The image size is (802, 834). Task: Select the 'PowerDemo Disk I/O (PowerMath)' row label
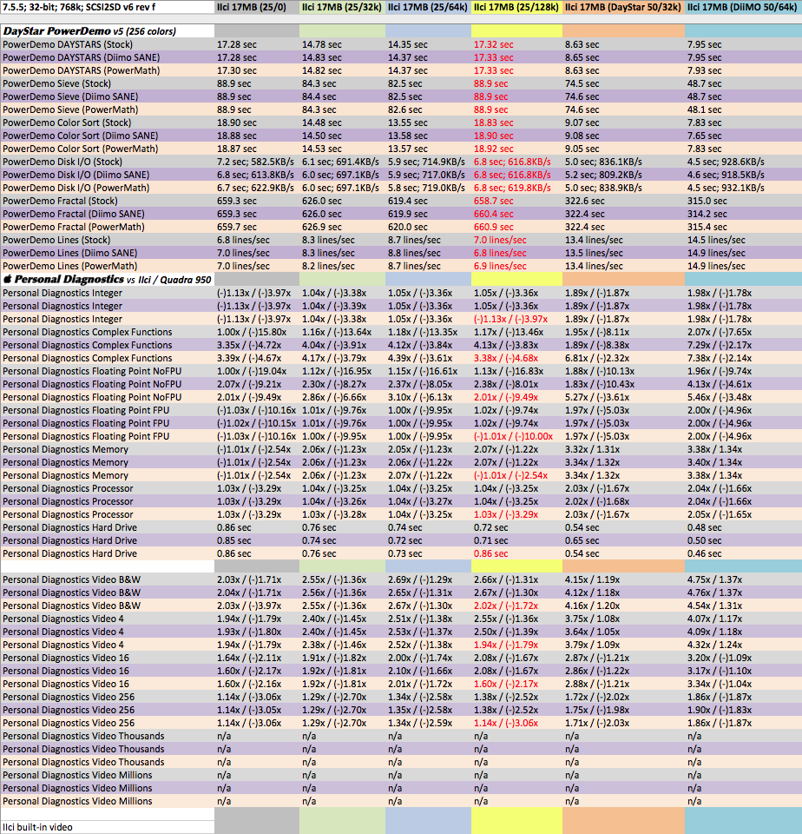[x=76, y=188]
